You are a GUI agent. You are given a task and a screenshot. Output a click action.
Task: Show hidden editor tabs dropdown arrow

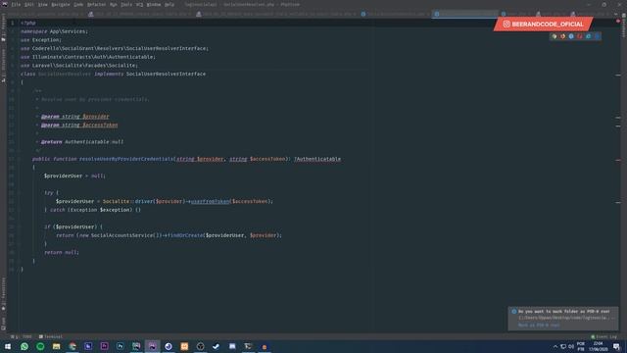coord(616,14)
